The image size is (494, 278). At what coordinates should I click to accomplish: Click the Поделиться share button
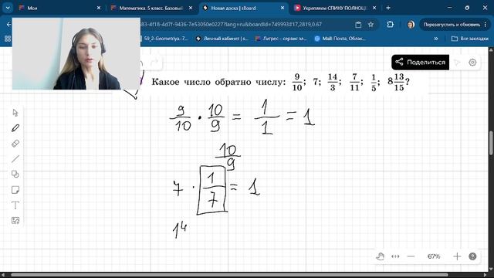click(x=420, y=62)
